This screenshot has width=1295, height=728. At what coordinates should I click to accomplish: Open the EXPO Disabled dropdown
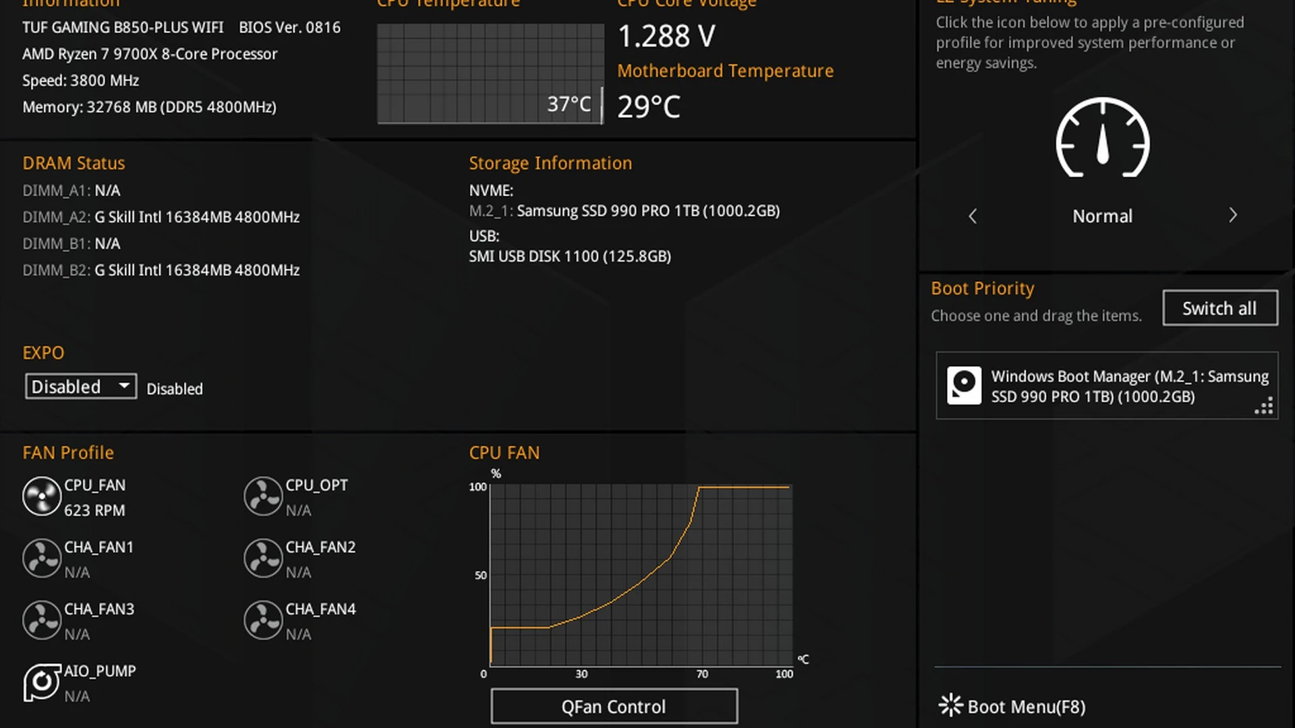81,386
